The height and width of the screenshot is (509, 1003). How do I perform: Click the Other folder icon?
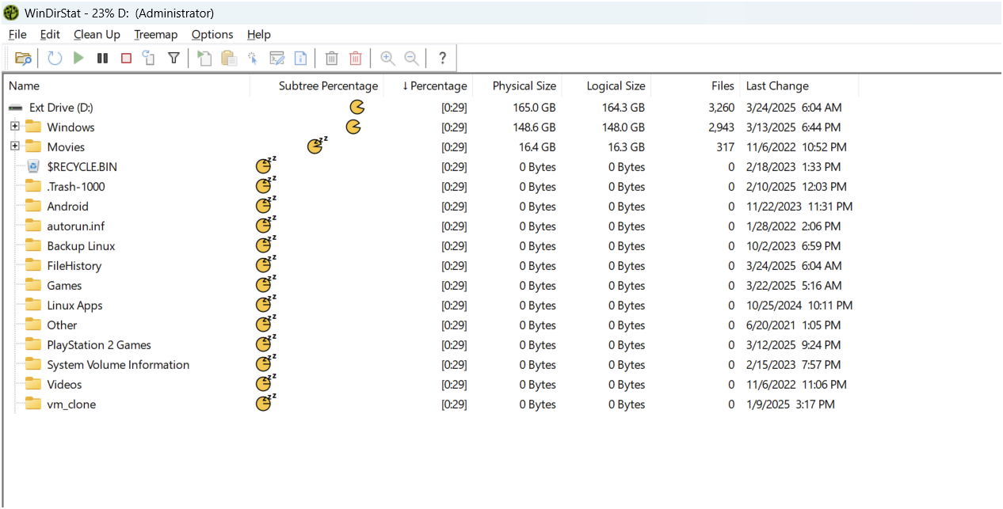point(32,325)
